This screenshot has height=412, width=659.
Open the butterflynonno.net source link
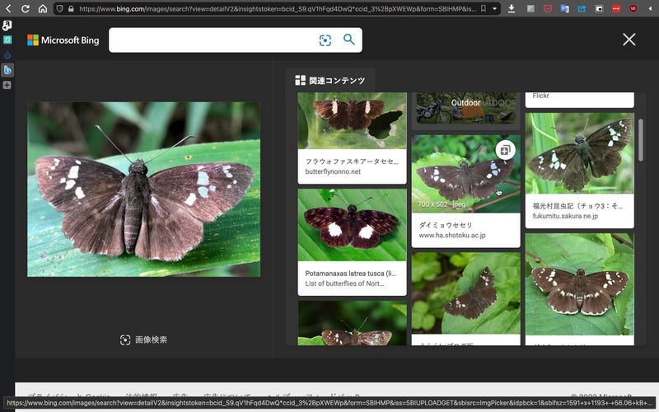click(333, 171)
